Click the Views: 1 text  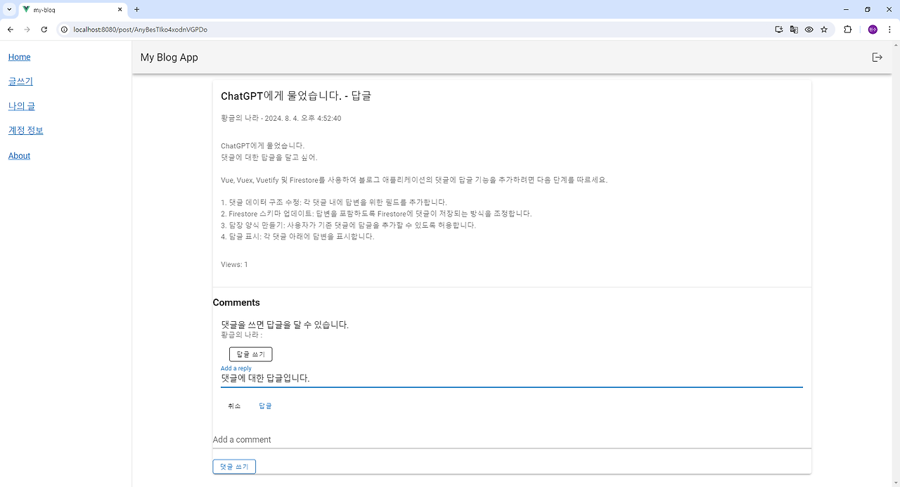[234, 265]
